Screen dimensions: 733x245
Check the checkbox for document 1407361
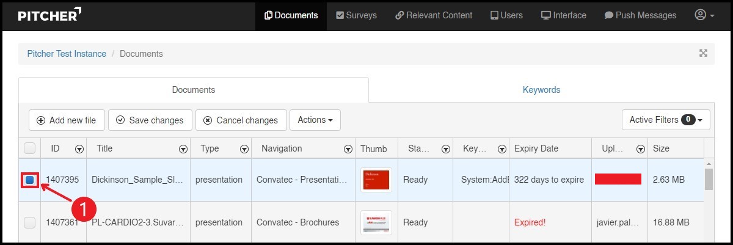pyautogui.click(x=30, y=222)
